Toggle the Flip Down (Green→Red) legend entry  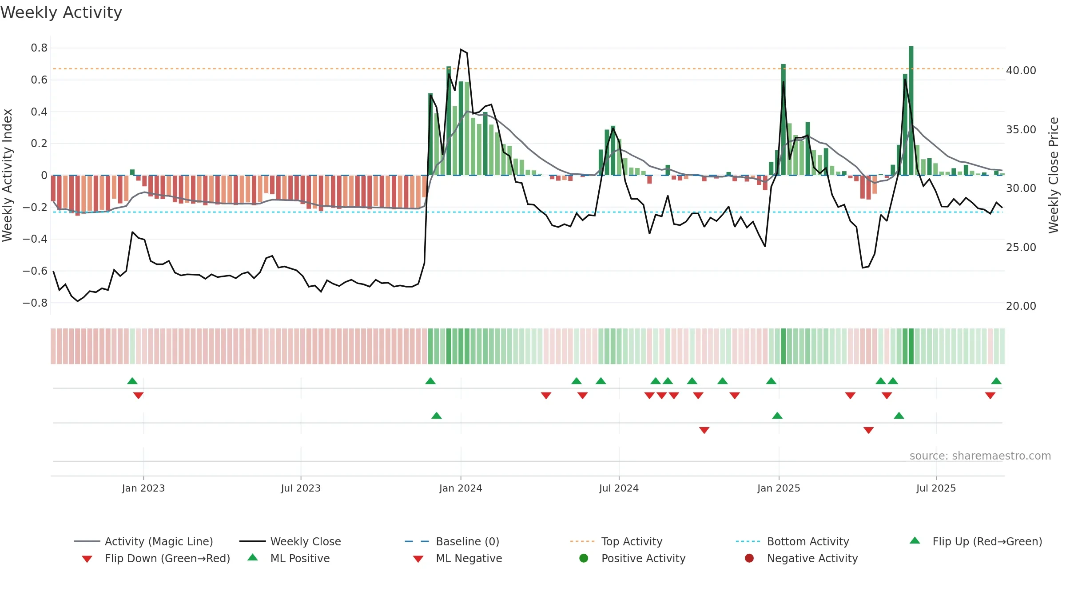click(x=156, y=558)
